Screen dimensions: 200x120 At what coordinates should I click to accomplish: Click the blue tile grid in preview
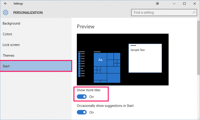coord(107,67)
